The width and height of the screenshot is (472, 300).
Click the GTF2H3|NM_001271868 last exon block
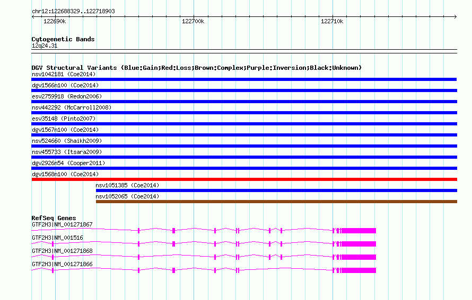coord(359,257)
